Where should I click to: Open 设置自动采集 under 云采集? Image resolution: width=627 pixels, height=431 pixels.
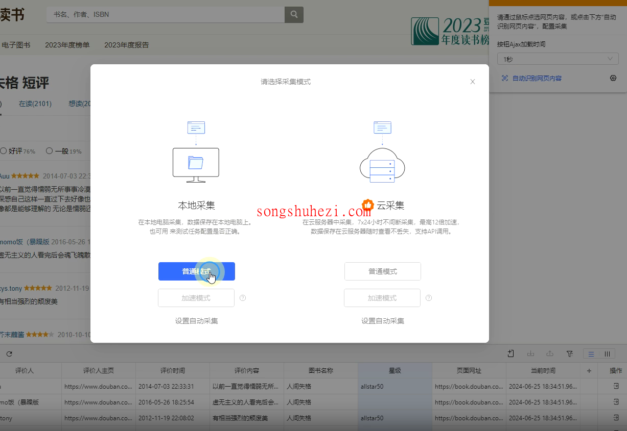[383, 321]
